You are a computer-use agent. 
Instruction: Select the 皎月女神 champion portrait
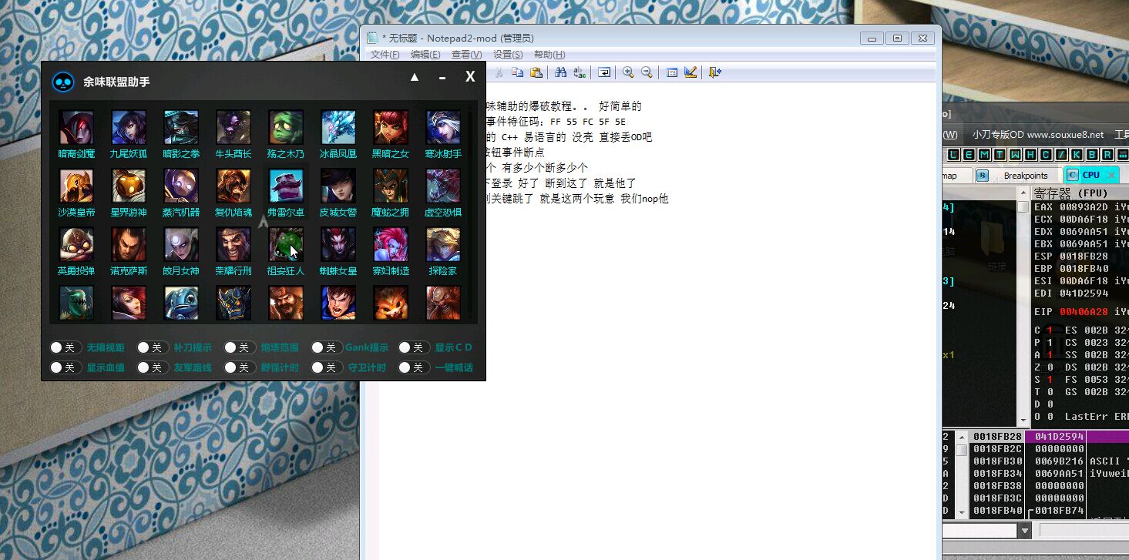(181, 244)
